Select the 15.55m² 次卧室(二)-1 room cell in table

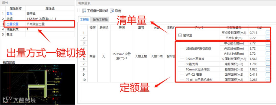click(x=121, y=56)
